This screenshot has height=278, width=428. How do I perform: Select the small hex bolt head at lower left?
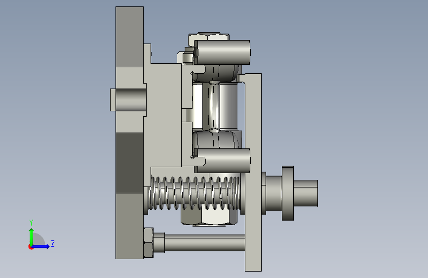[148, 243]
